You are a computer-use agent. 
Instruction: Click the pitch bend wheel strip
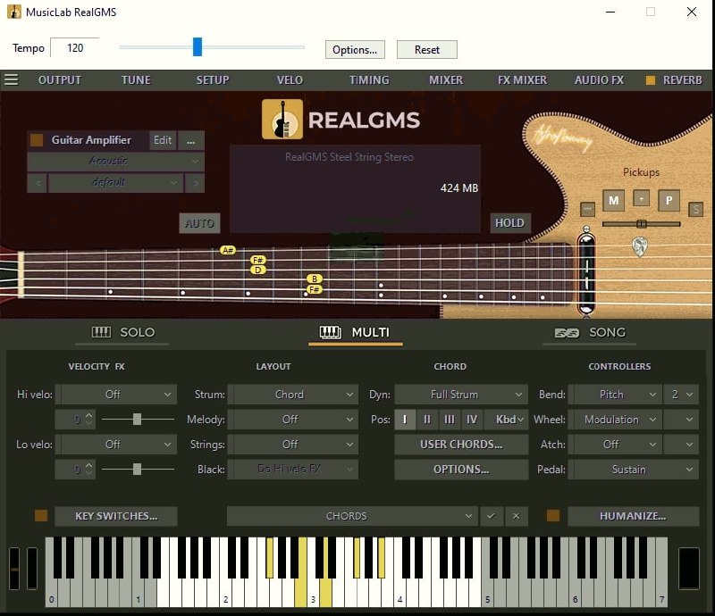pos(14,568)
